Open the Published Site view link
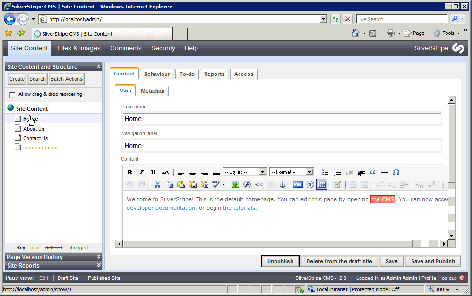 click(104, 278)
